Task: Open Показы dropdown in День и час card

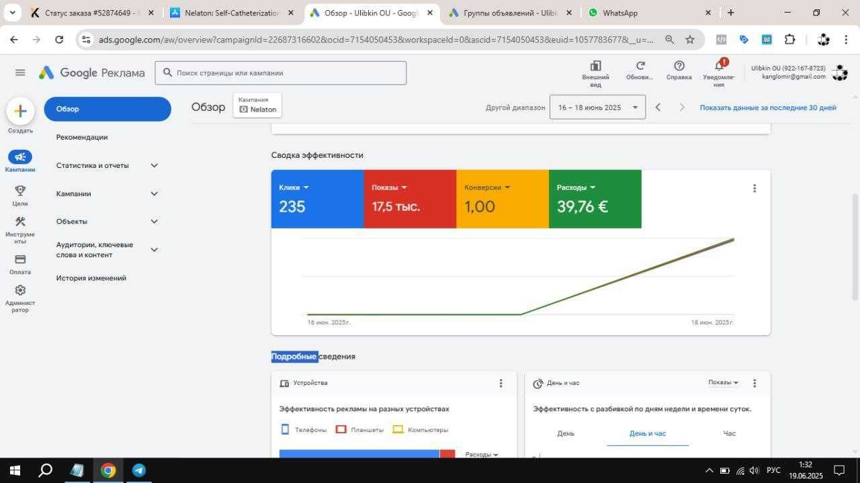Action: click(723, 382)
